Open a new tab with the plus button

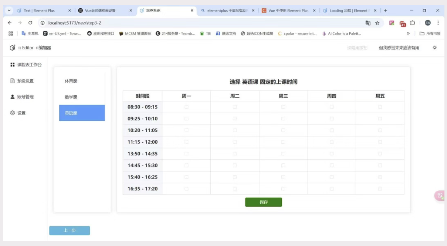pyautogui.click(x=385, y=11)
